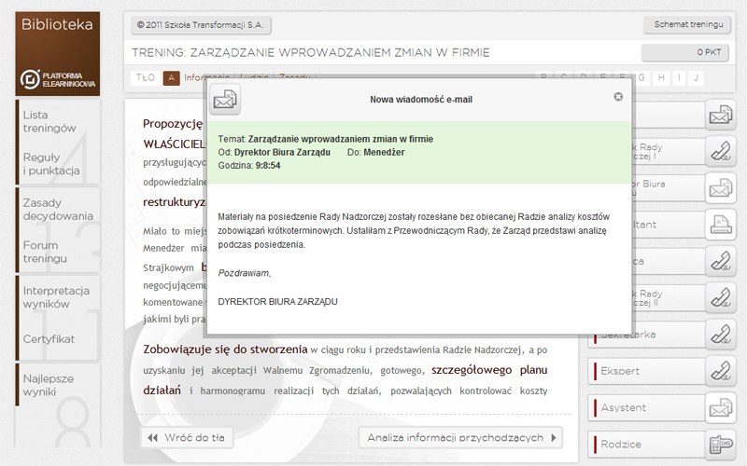Switch to the I tab

pos(680,77)
